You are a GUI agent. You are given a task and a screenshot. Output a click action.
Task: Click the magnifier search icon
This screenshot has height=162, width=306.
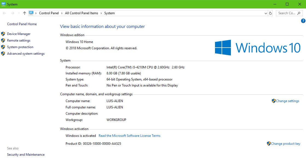pyautogui.click(x=299, y=13)
